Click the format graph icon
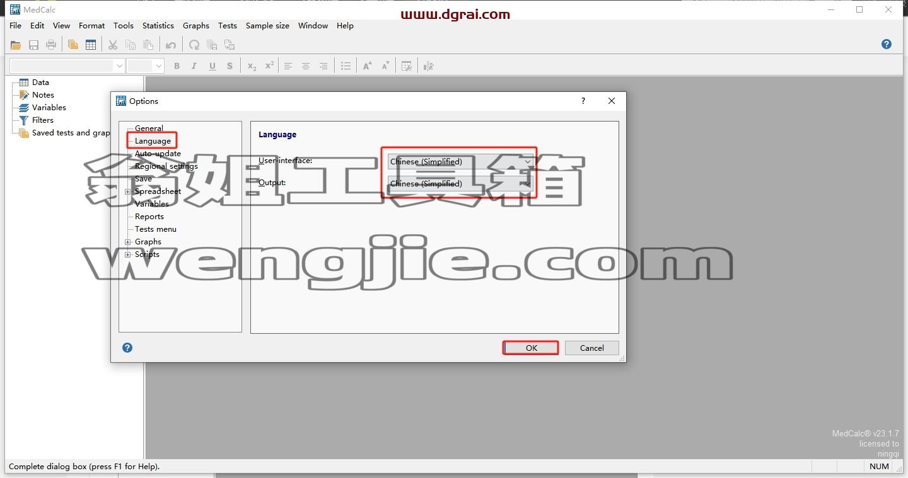This screenshot has width=908, height=478. pyautogui.click(x=429, y=66)
